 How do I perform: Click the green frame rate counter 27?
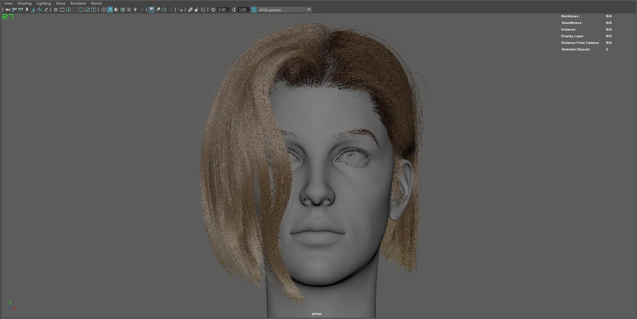tap(8, 17)
